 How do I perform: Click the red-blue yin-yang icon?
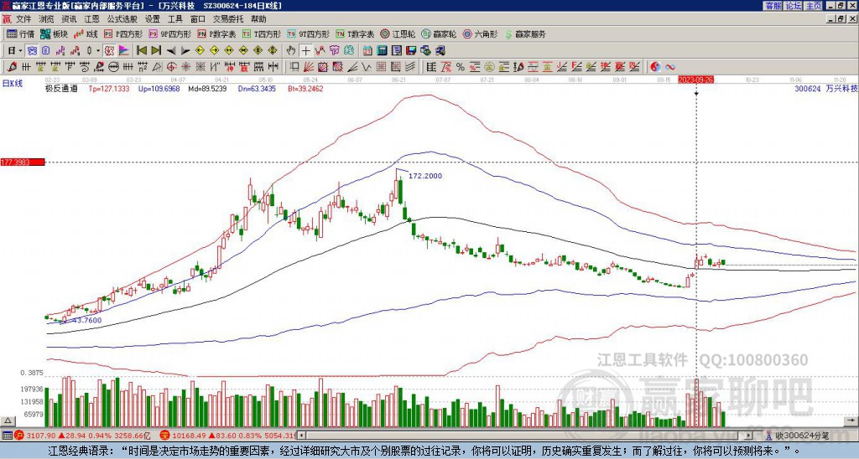click(x=655, y=67)
